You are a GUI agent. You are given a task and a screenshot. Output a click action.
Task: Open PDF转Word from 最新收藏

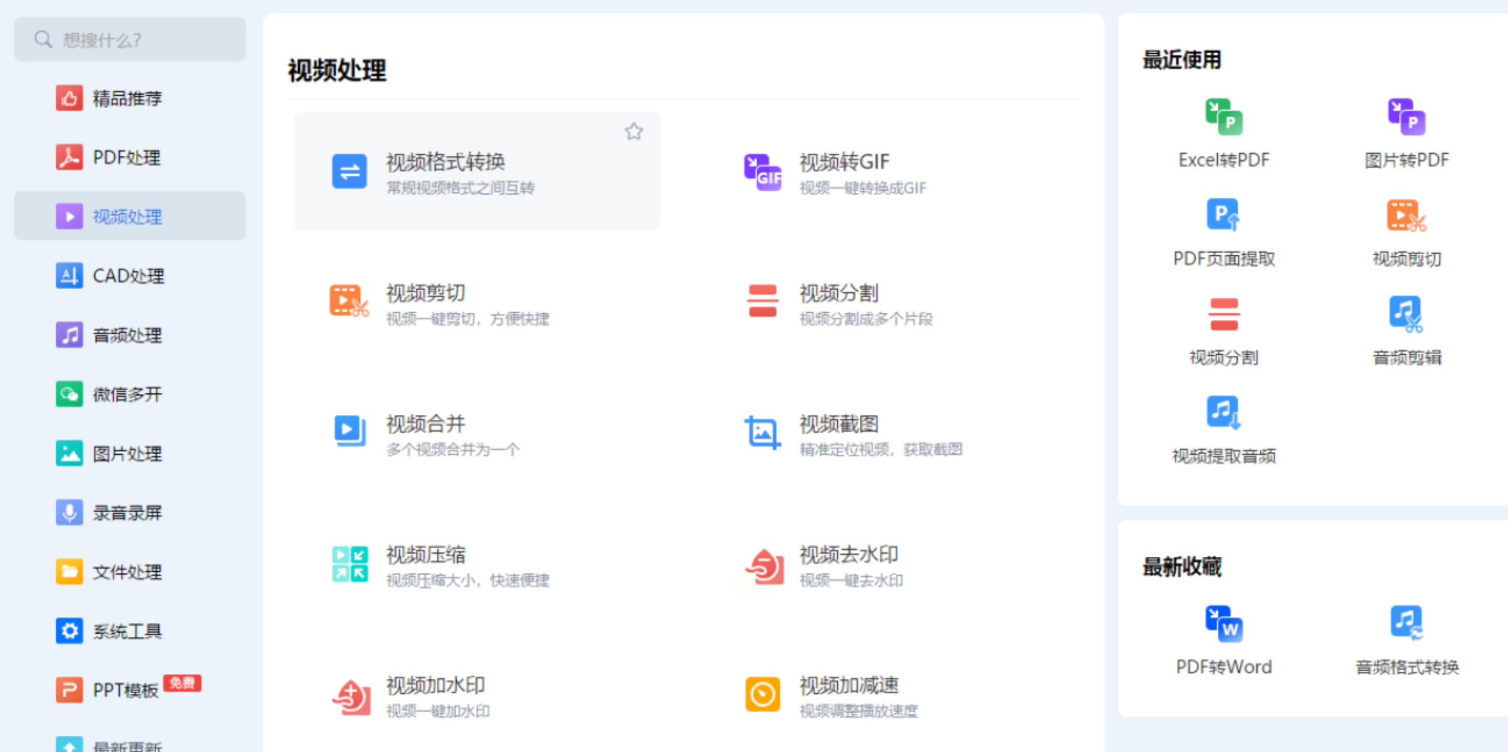click(x=1223, y=624)
